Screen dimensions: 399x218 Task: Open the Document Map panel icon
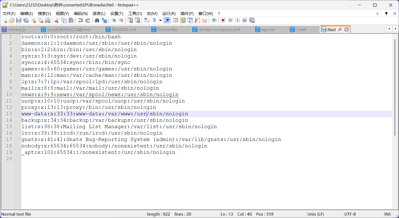coord(183,20)
